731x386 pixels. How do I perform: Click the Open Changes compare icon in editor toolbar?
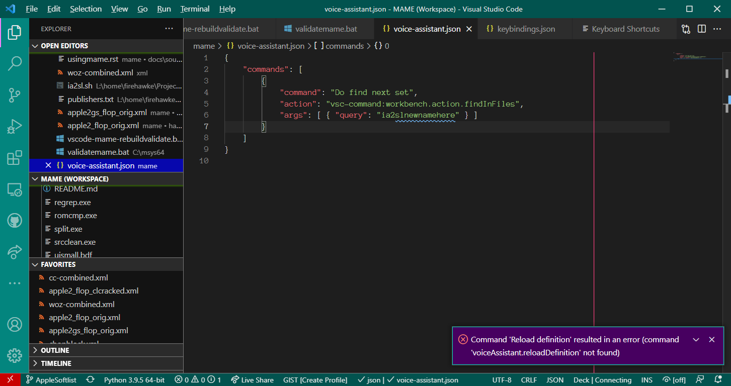(686, 29)
